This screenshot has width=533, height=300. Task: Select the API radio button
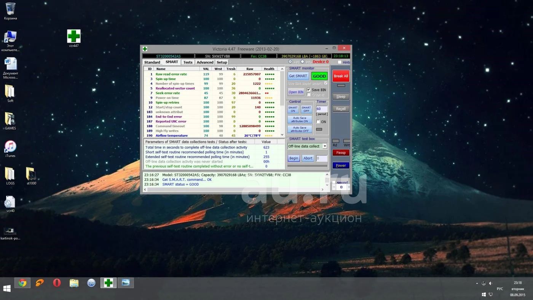coord(290,62)
